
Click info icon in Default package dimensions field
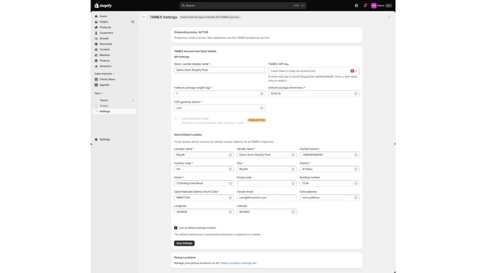[356, 94]
